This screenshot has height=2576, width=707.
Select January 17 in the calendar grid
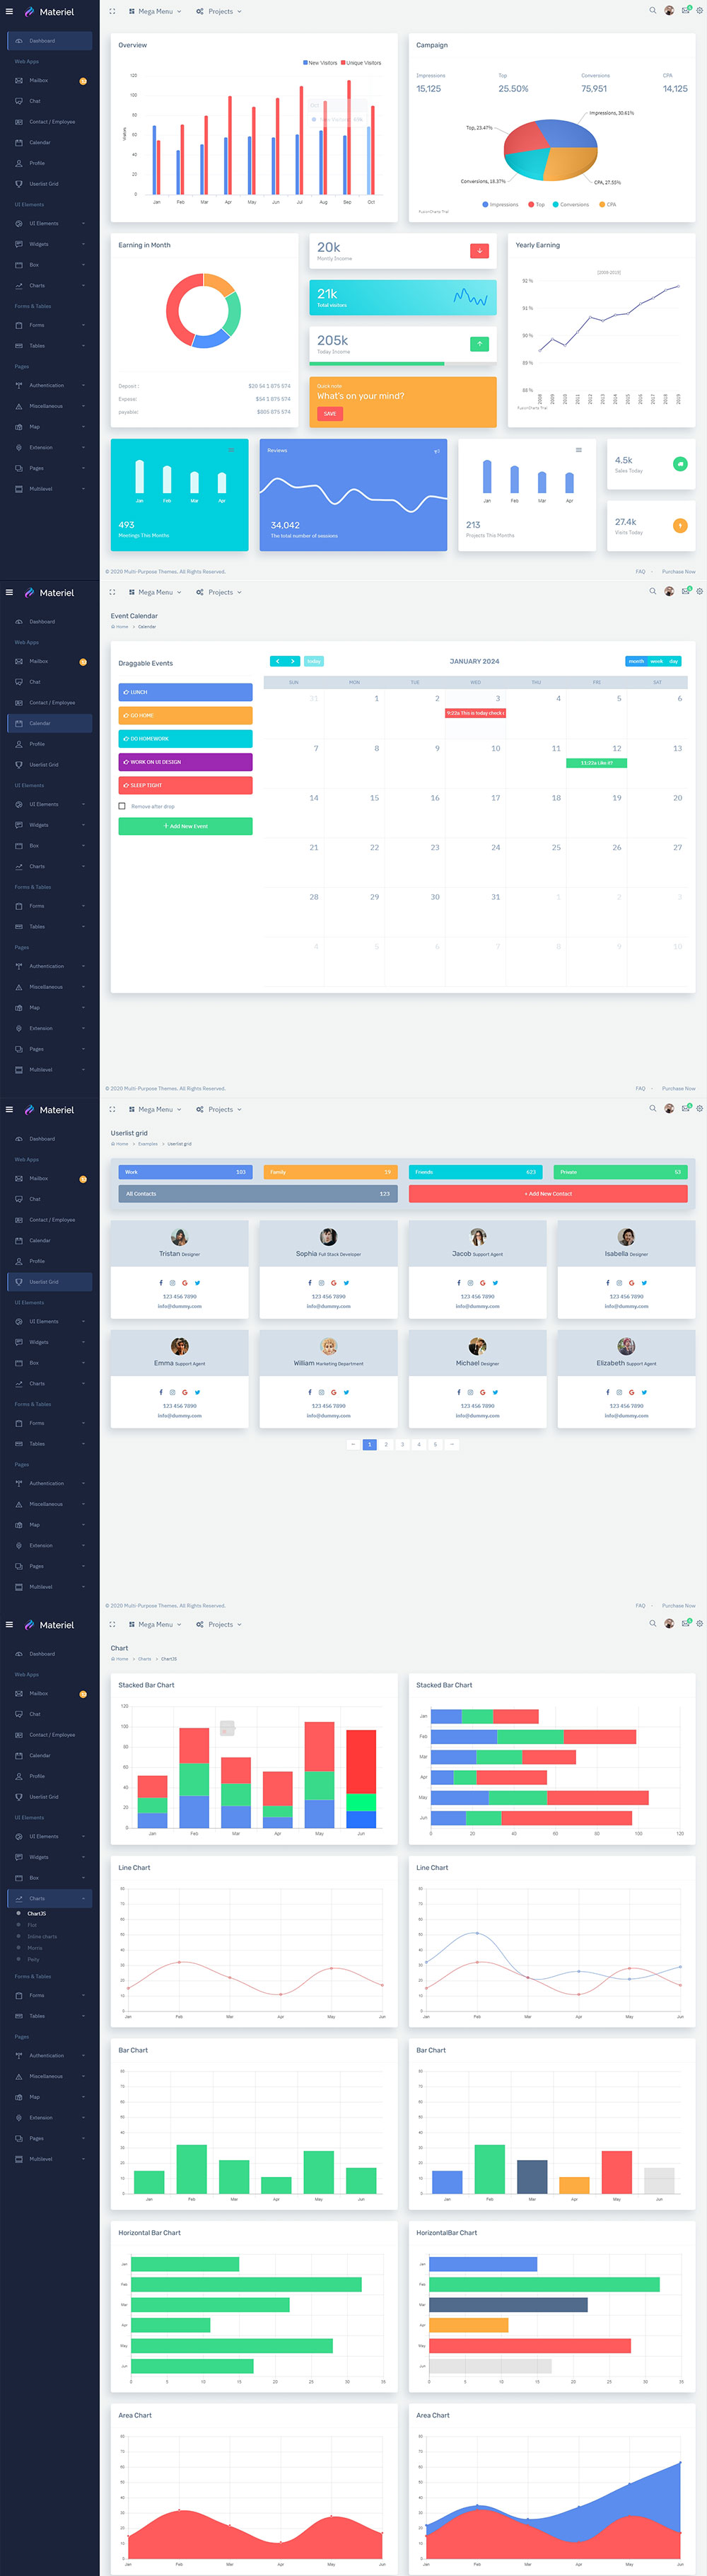click(x=475, y=812)
